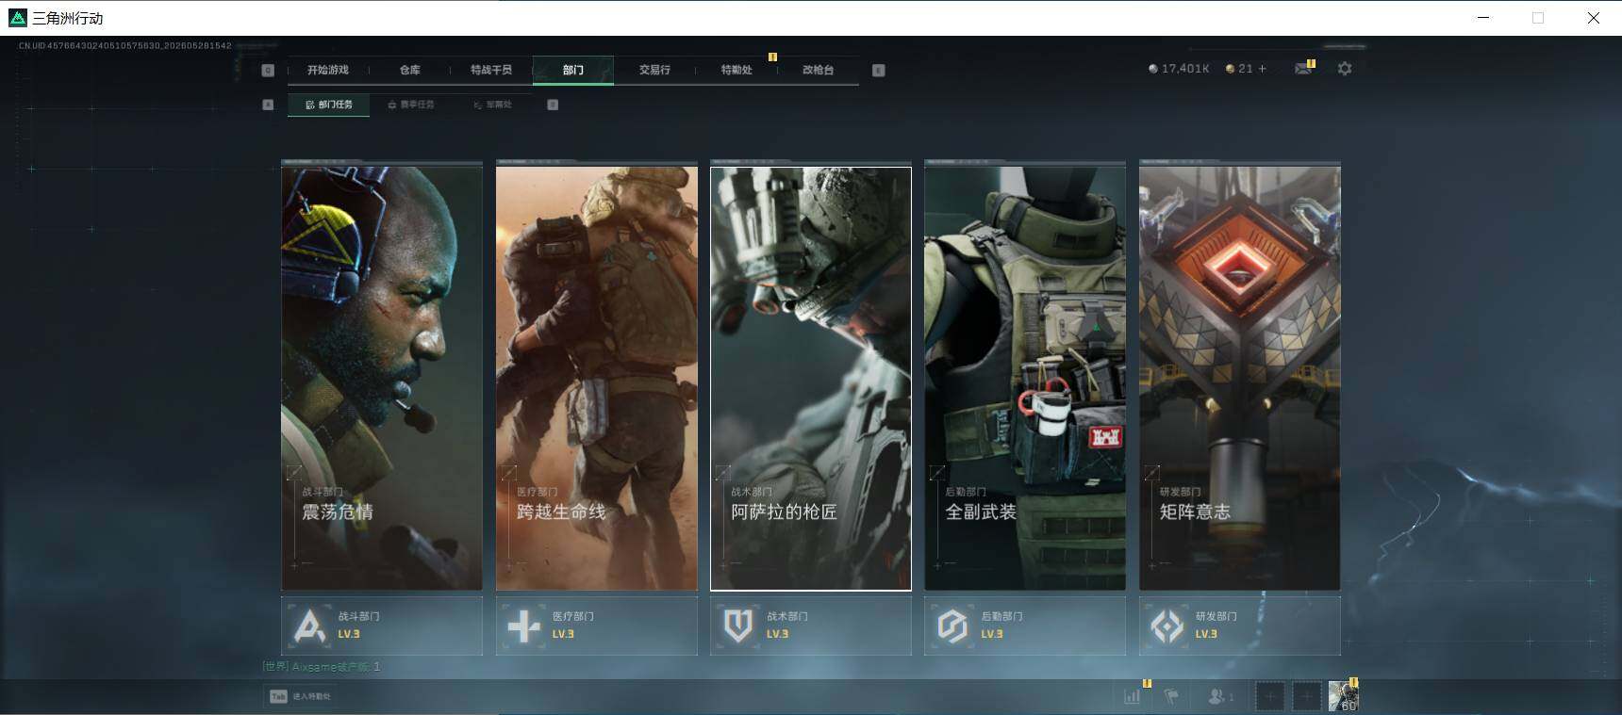Open the settings gear icon
1622x715 pixels.
click(1345, 69)
